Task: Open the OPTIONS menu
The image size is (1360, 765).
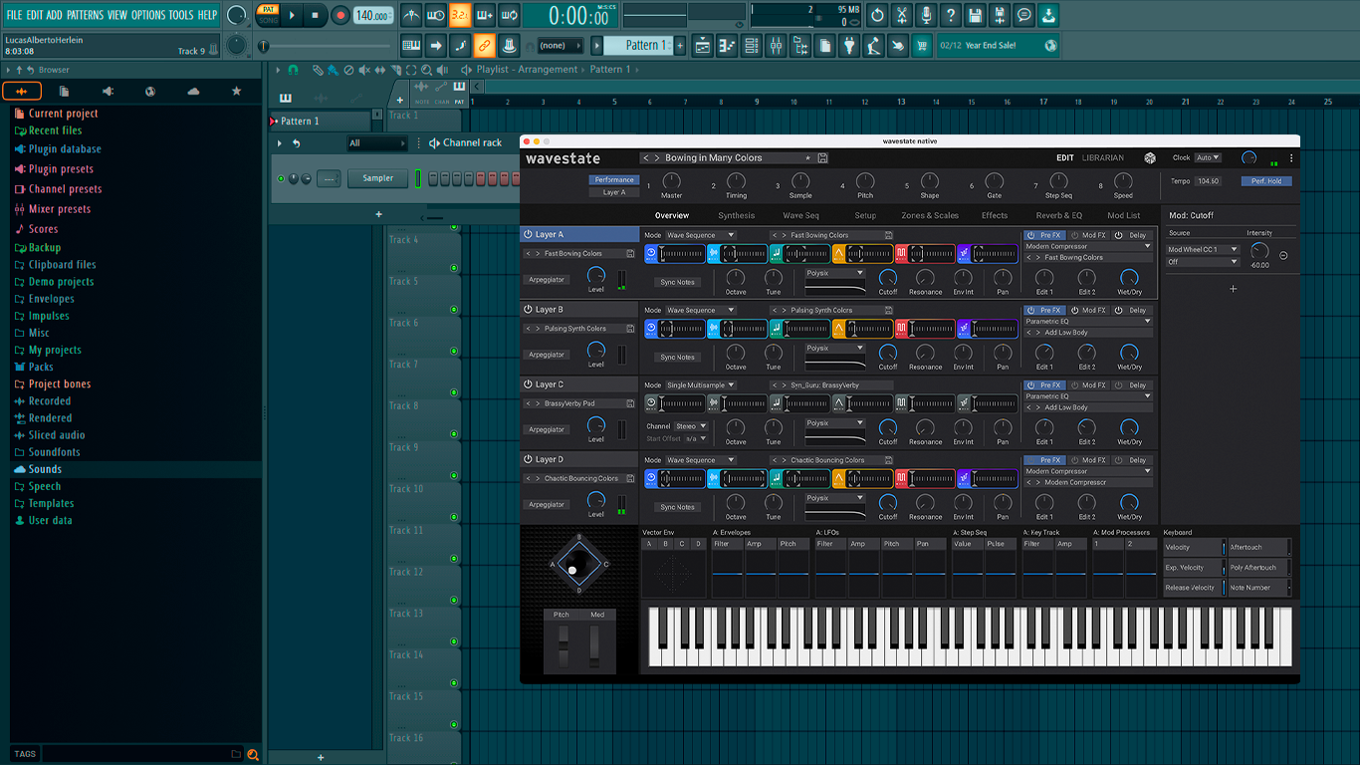Action: click(x=148, y=15)
